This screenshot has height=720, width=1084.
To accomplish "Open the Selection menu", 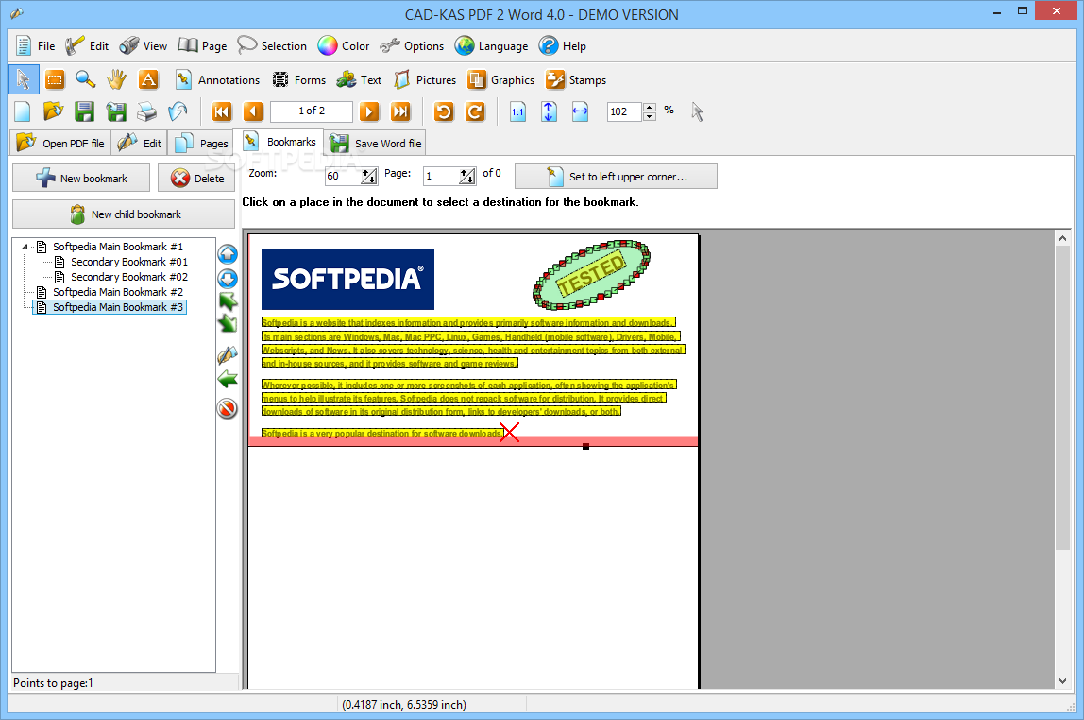I will (272, 46).
